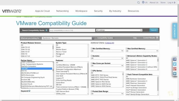Open the search magnifier icon in top bar

138,3
